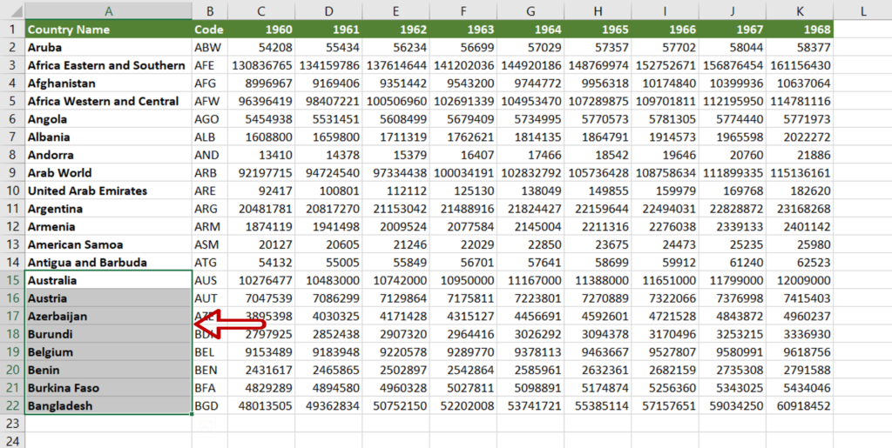Select row 23 header
Image resolution: width=892 pixels, height=448 pixels.
pos(12,424)
